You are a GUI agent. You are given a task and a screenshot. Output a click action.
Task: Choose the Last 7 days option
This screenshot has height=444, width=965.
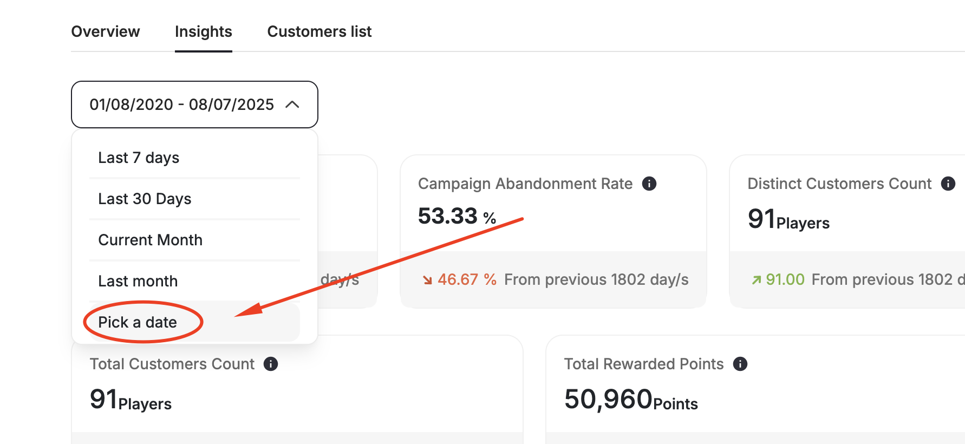pos(139,158)
